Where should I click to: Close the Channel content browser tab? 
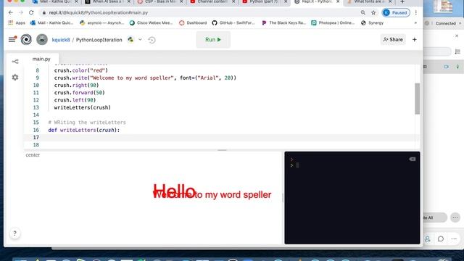pos(233,1)
